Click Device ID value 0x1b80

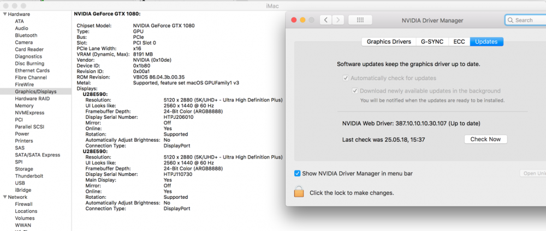142,66
